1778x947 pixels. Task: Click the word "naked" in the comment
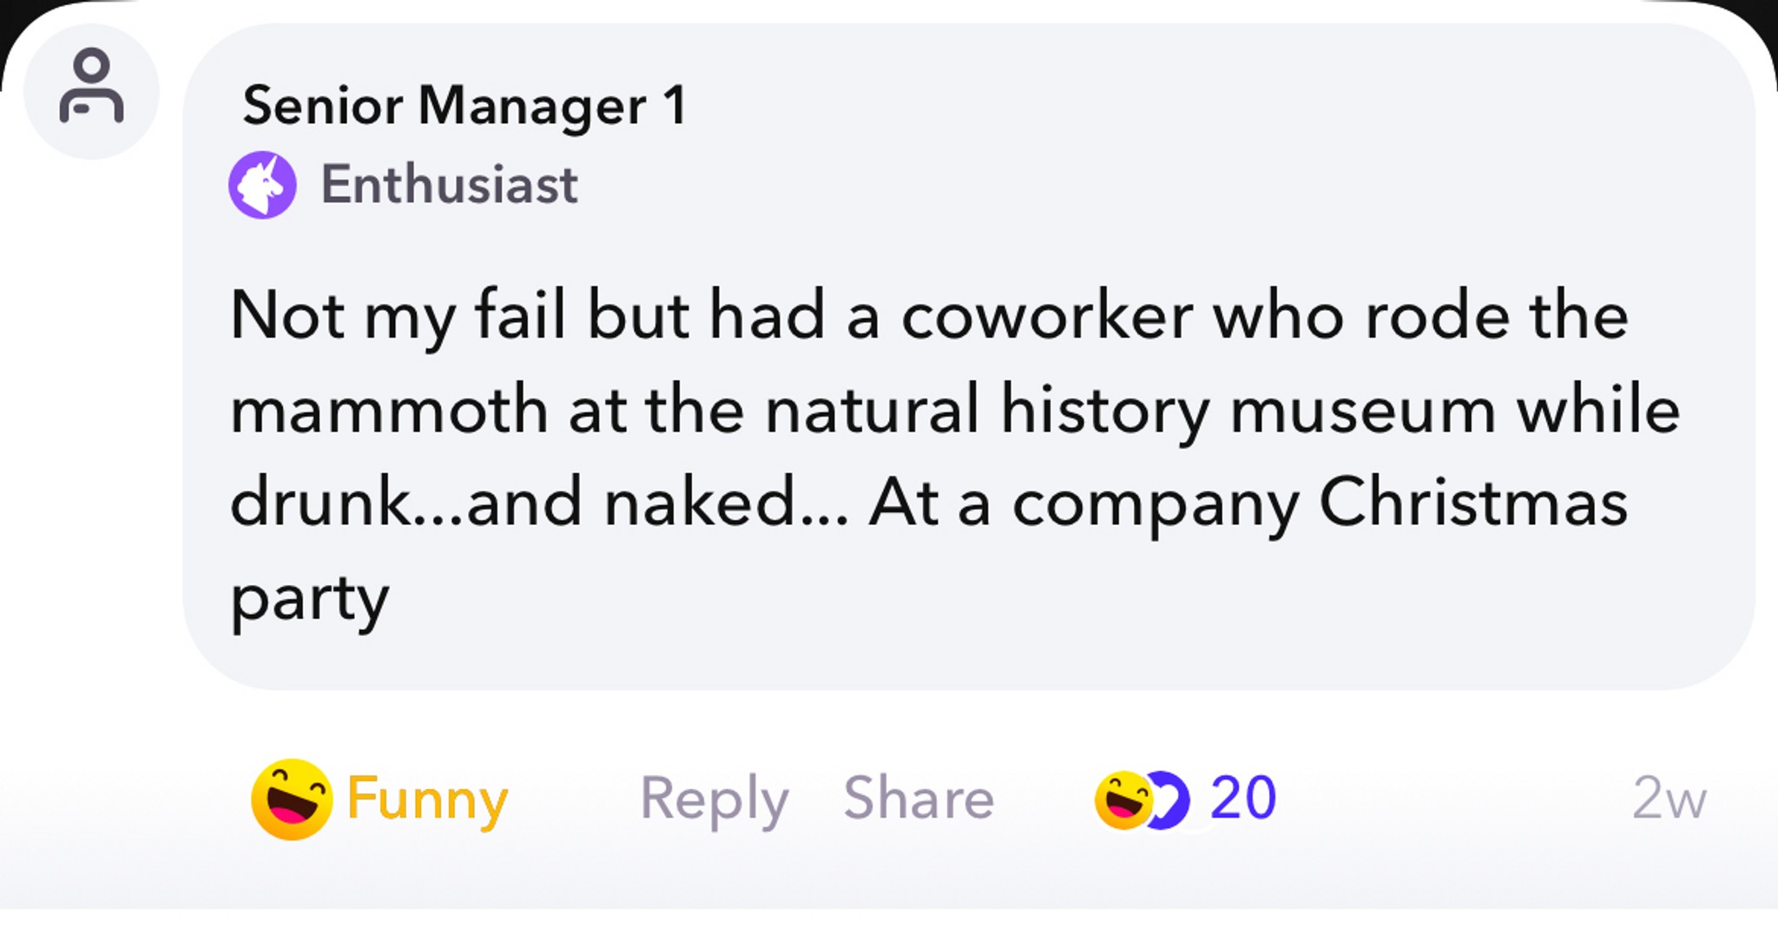click(699, 503)
